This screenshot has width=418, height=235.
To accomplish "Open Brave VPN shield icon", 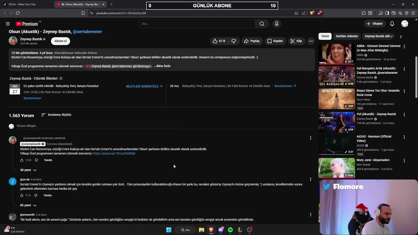I will pos(407,13).
